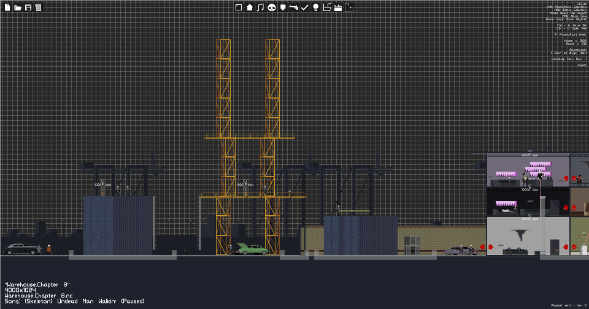
Task: Save the level with the floppy disk icon
Action: [x=28, y=7]
